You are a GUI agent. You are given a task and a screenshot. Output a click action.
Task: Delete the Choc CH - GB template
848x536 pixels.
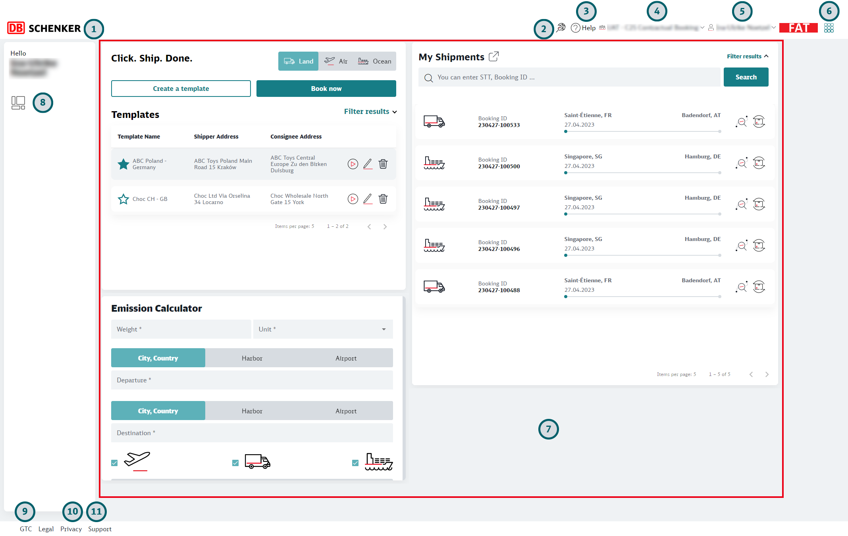tap(383, 199)
